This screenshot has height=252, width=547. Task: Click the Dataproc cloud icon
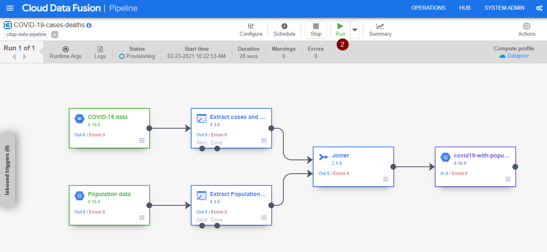tap(502, 56)
